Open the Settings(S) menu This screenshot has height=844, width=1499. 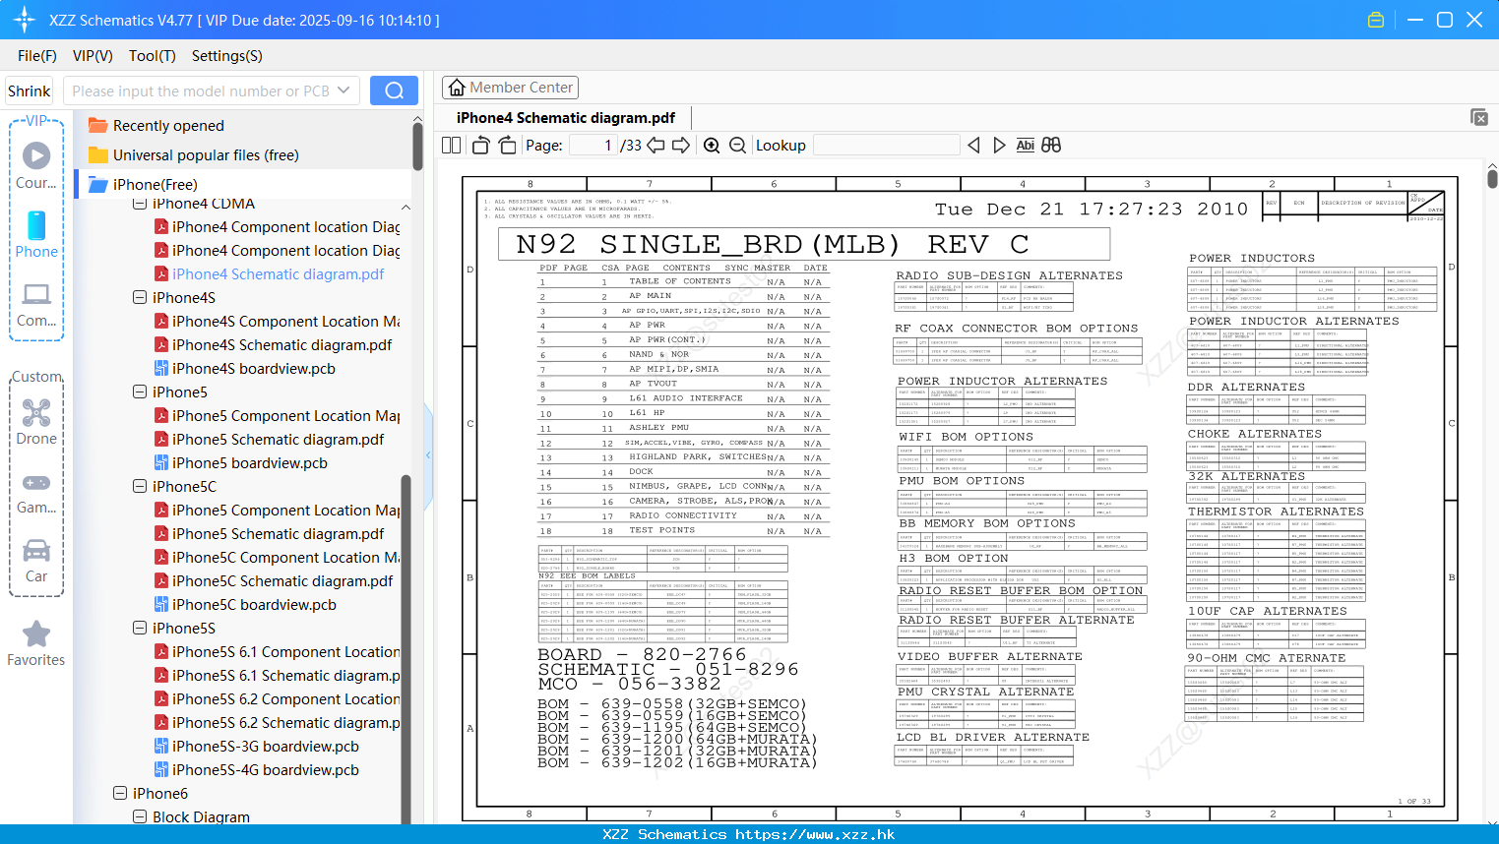[226, 56]
